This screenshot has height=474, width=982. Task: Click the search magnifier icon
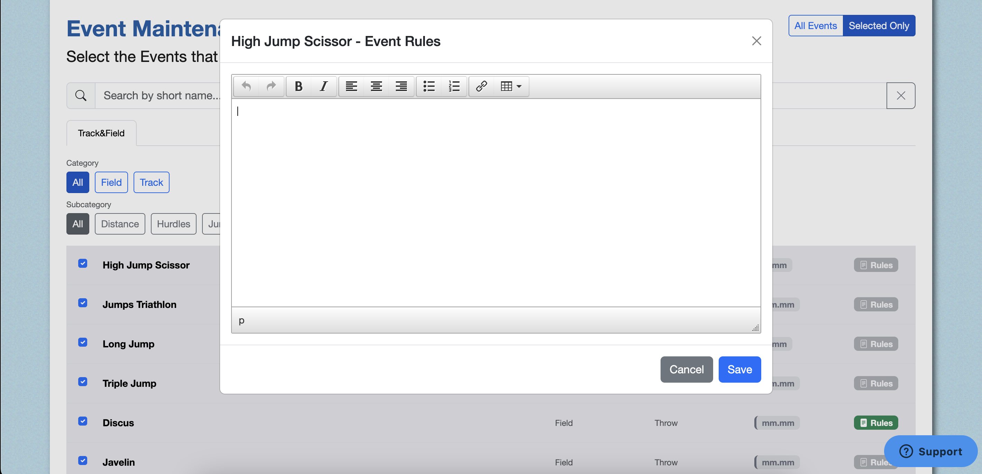tap(81, 95)
